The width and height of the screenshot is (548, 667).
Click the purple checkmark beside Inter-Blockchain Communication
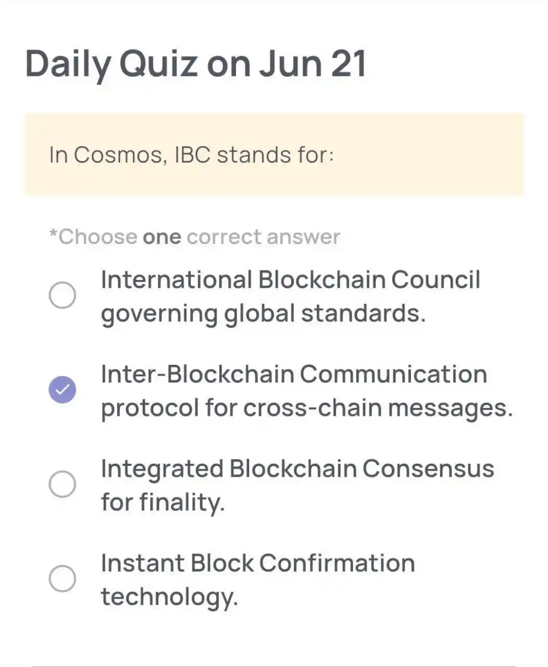pyautogui.click(x=63, y=389)
